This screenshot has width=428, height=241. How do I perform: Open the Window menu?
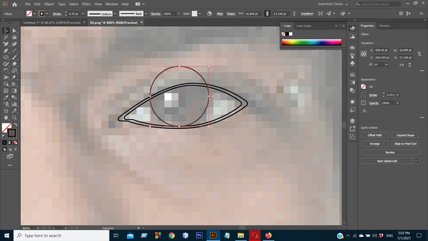coord(112,4)
